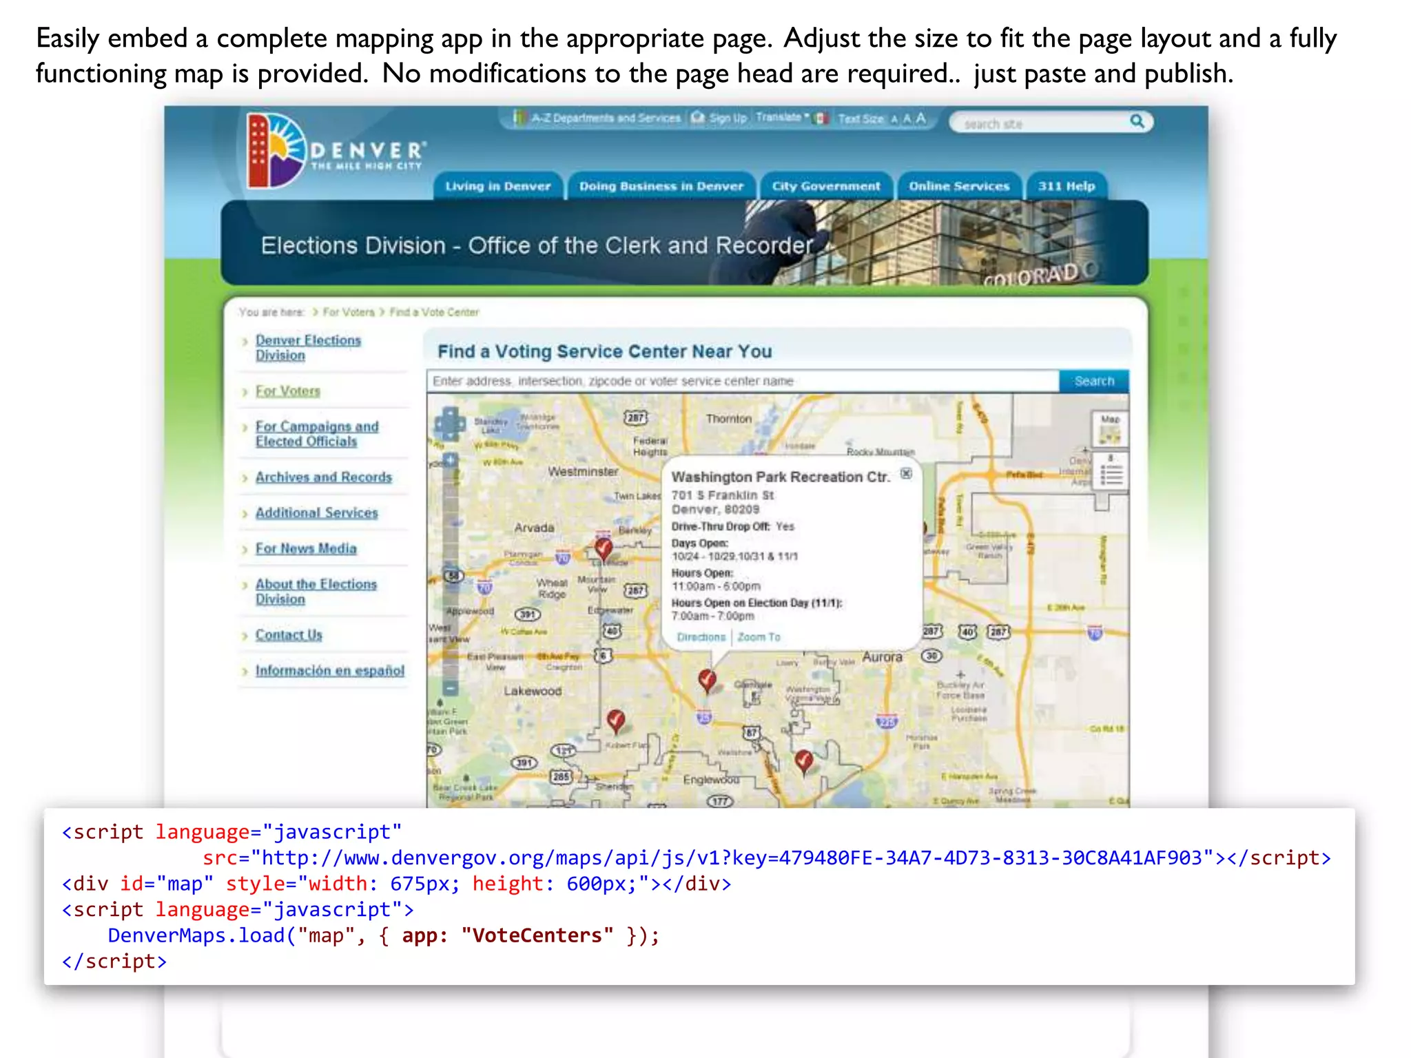This screenshot has height=1058, width=1411.
Task: Open About the Elections Division link
Action: pos(316,592)
